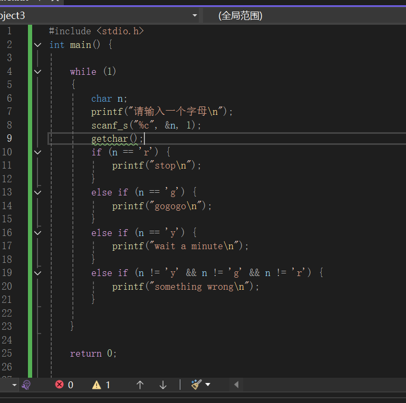Click line number 25 in the margin
This screenshot has width=406, height=403.
coord(7,353)
